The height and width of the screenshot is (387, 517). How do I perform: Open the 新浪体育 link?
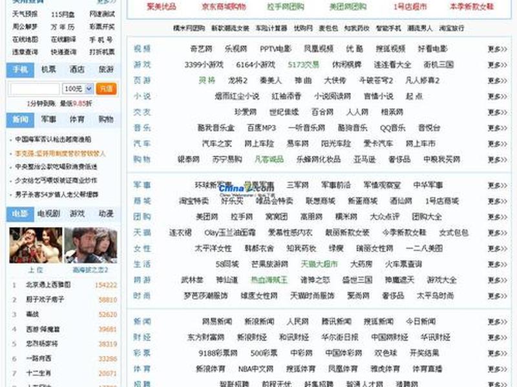pyautogui.click(x=211, y=369)
